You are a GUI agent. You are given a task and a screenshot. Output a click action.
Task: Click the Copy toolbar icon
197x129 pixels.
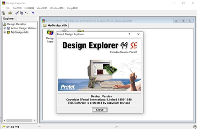tap(21, 13)
